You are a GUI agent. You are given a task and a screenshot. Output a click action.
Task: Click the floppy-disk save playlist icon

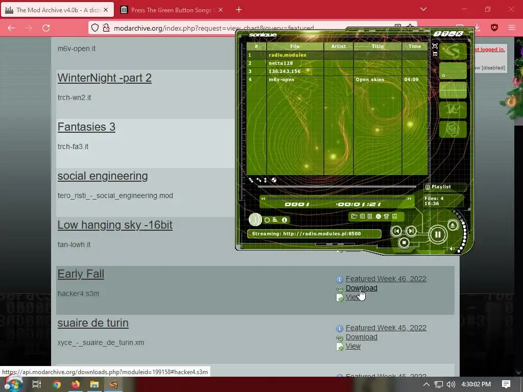pos(395,216)
